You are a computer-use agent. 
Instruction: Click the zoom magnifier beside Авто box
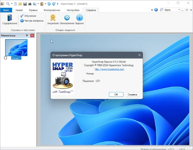pos(161,10)
